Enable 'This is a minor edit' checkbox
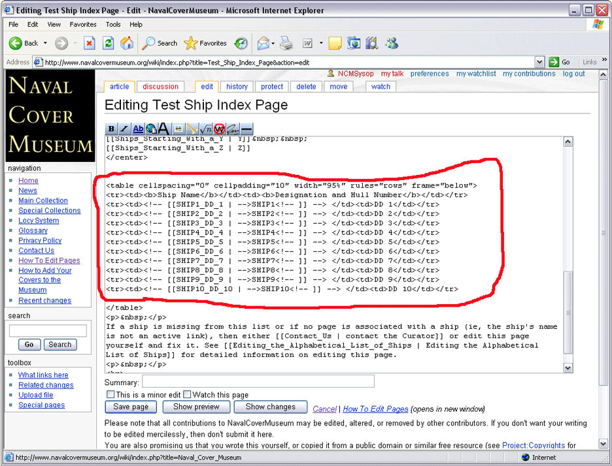The height and width of the screenshot is (466, 612). [x=110, y=394]
